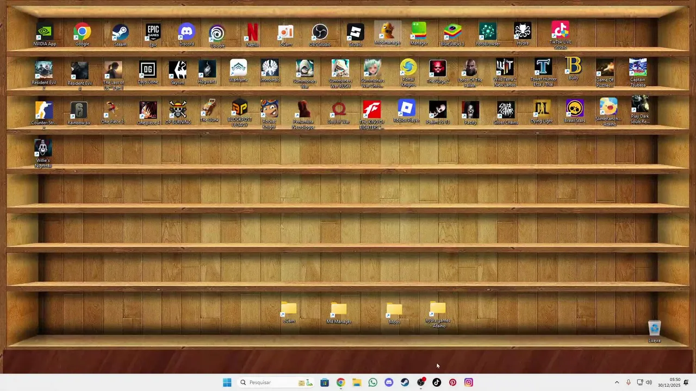
Task: Click the Brawl Stars shortcut
Action: pyautogui.click(x=574, y=111)
